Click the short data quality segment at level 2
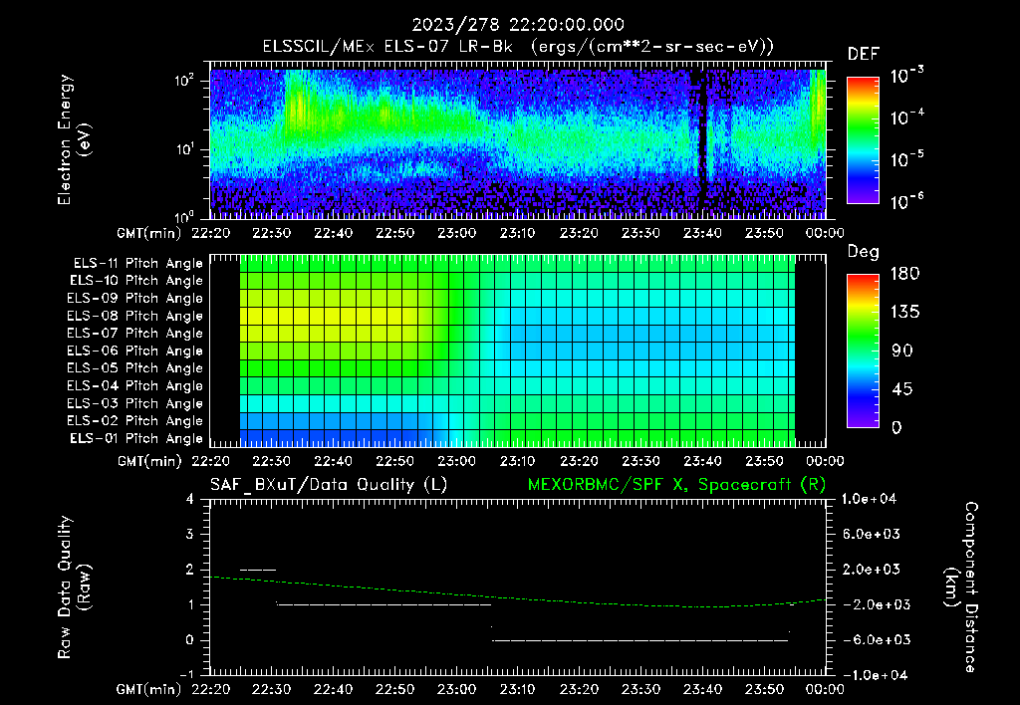This screenshot has height=705, width=1020. (258, 570)
